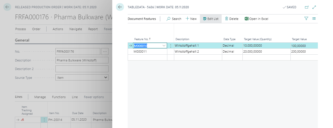Viewport: 333px width, 128px height.
Task: Open the Functions menu in Lines
Action: 59,97
